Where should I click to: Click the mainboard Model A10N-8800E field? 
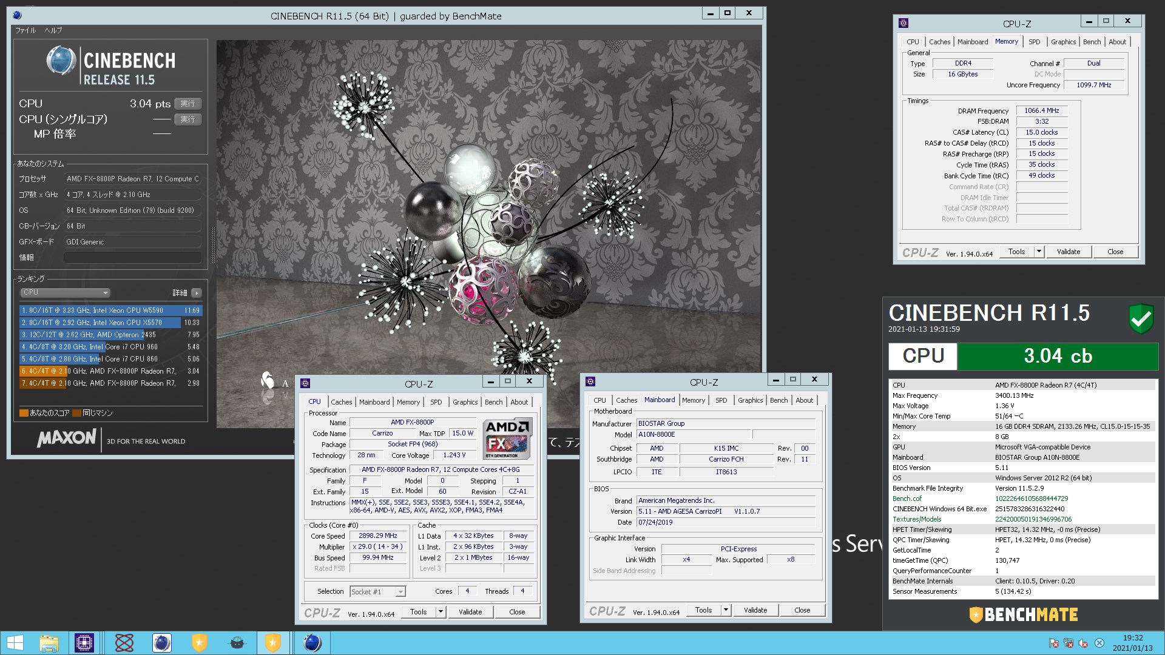[x=693, y=434]
